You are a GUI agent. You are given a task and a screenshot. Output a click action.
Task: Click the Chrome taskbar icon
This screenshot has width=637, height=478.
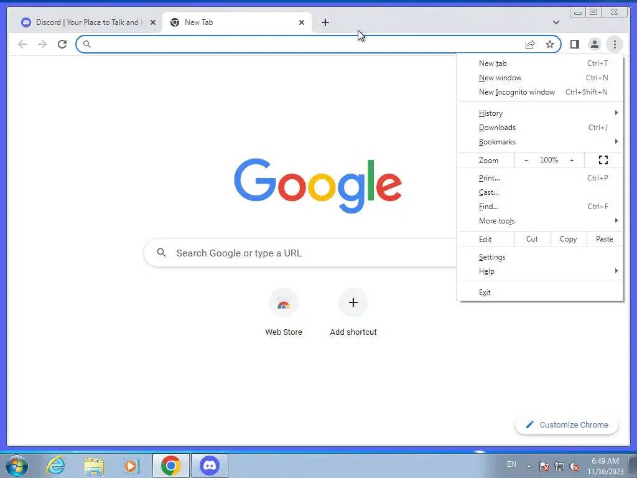pos(171,466)
